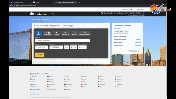Select the Ground Transfers tab

[x=84, y=33]
